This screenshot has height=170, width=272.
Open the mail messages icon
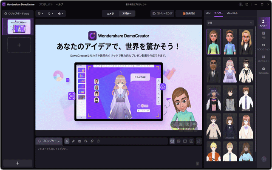(247, 4)
